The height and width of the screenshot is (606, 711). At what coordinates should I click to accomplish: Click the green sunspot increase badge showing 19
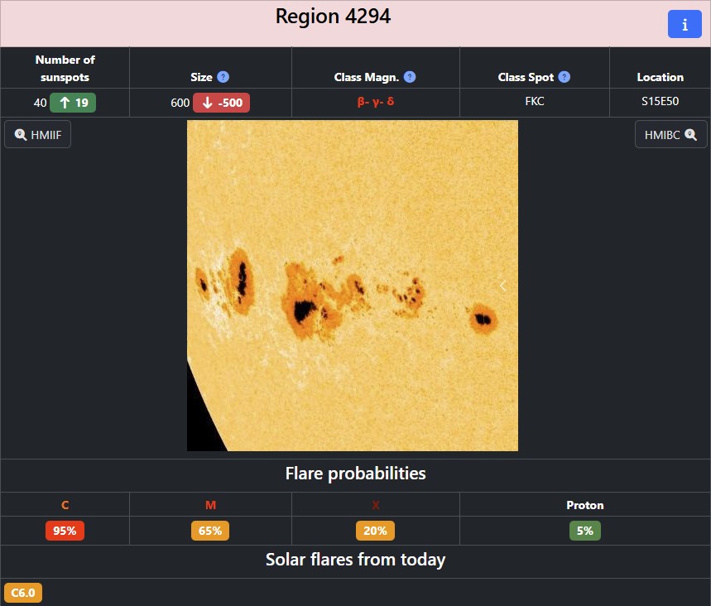tap(73, 103)
